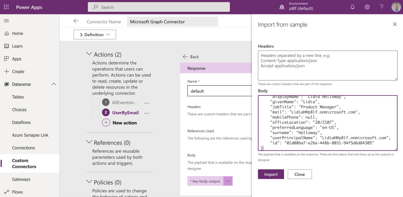Open the settings gear icon
This screenshot has width=403, height=197.
pyautogui.click(x=367, y=7)
